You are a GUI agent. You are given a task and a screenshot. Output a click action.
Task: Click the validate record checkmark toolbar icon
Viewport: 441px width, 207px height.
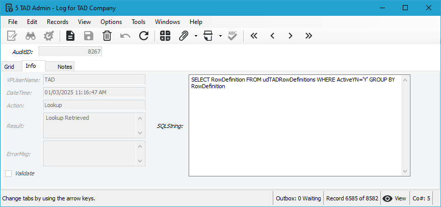pos(12,36)
